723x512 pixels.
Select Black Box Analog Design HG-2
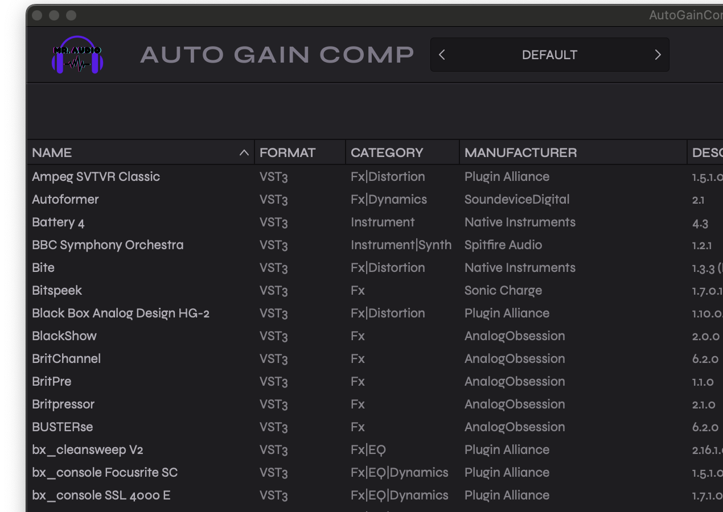coord(121,313)
